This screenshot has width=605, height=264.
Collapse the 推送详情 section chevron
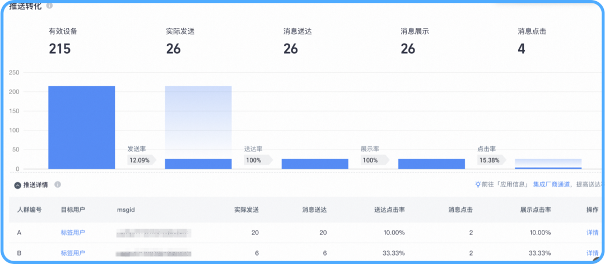18,186
